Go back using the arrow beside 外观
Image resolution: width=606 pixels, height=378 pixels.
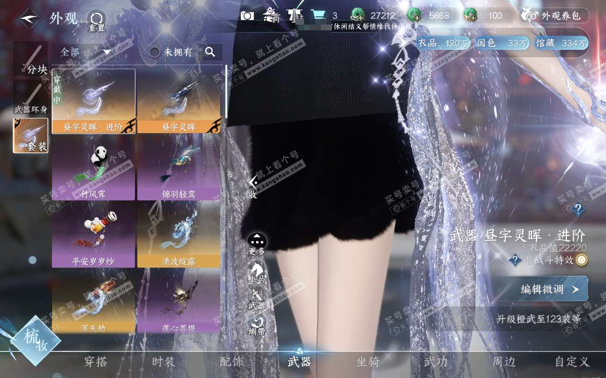29,18
